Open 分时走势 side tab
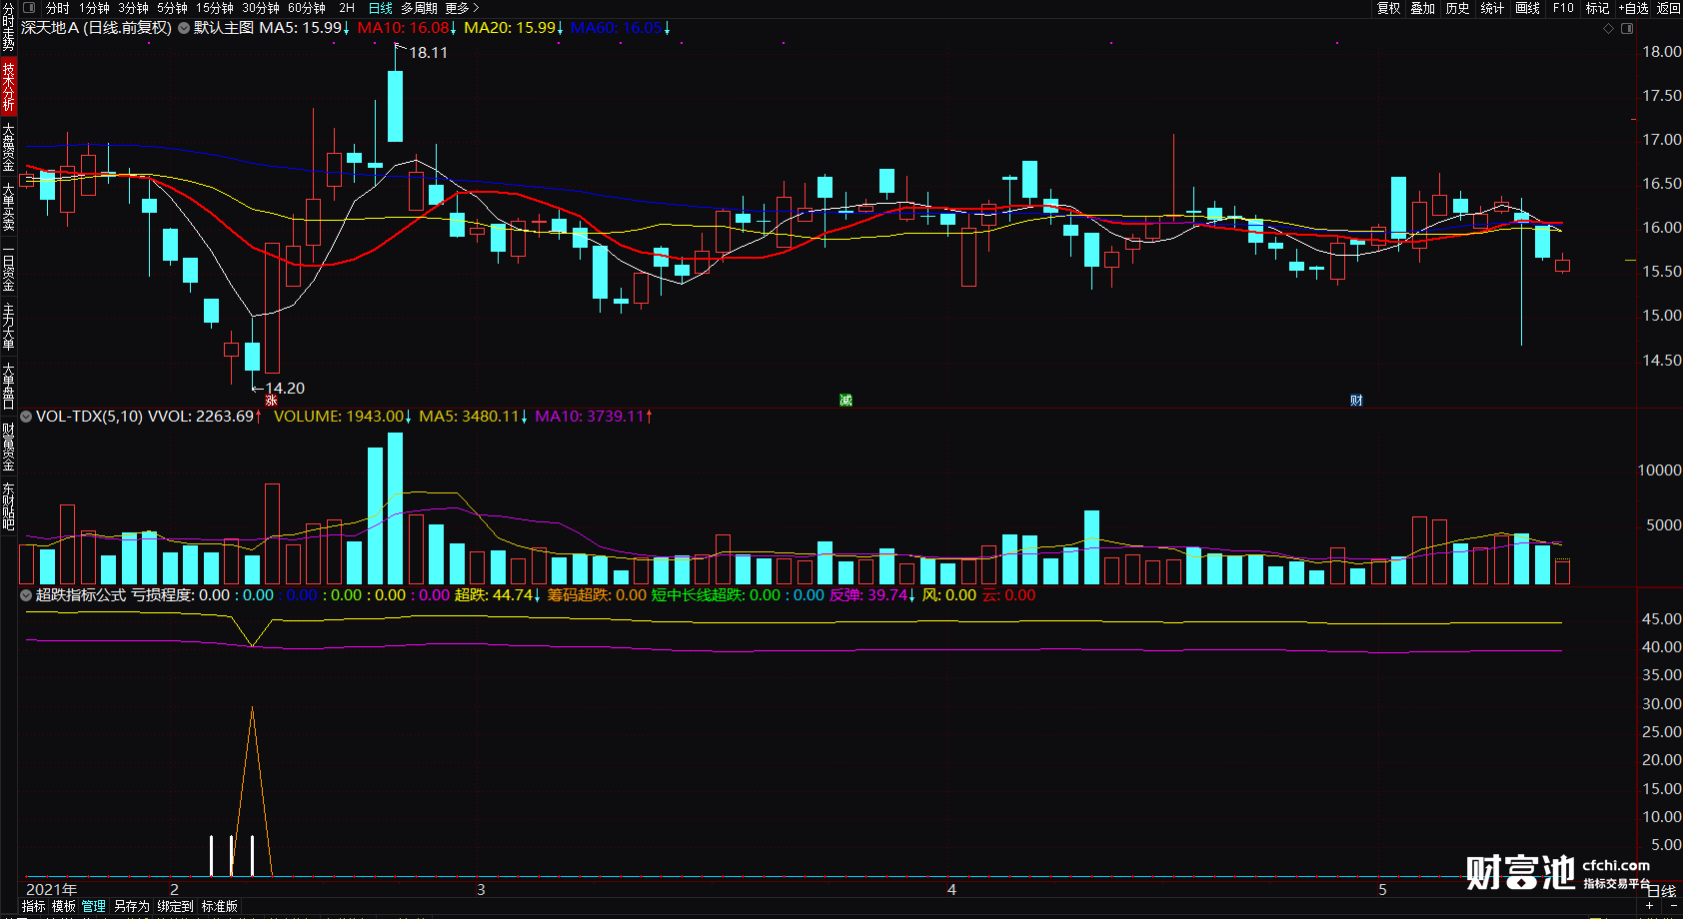The height and width of the screenshot is (919, 1683). coord(8,27)
